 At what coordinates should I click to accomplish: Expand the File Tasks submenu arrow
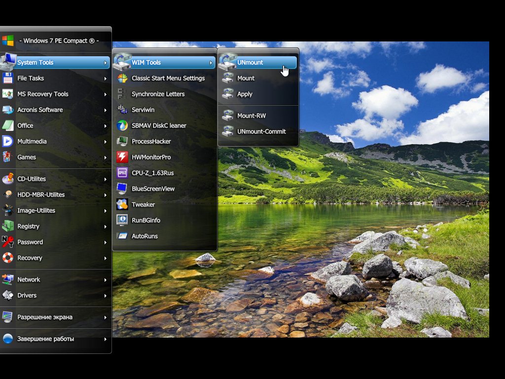[105, 78]
